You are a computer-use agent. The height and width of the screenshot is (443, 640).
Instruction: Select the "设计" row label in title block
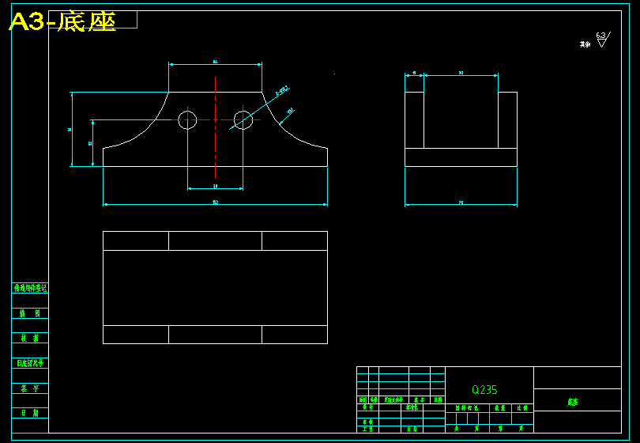[x=367, y=407]
